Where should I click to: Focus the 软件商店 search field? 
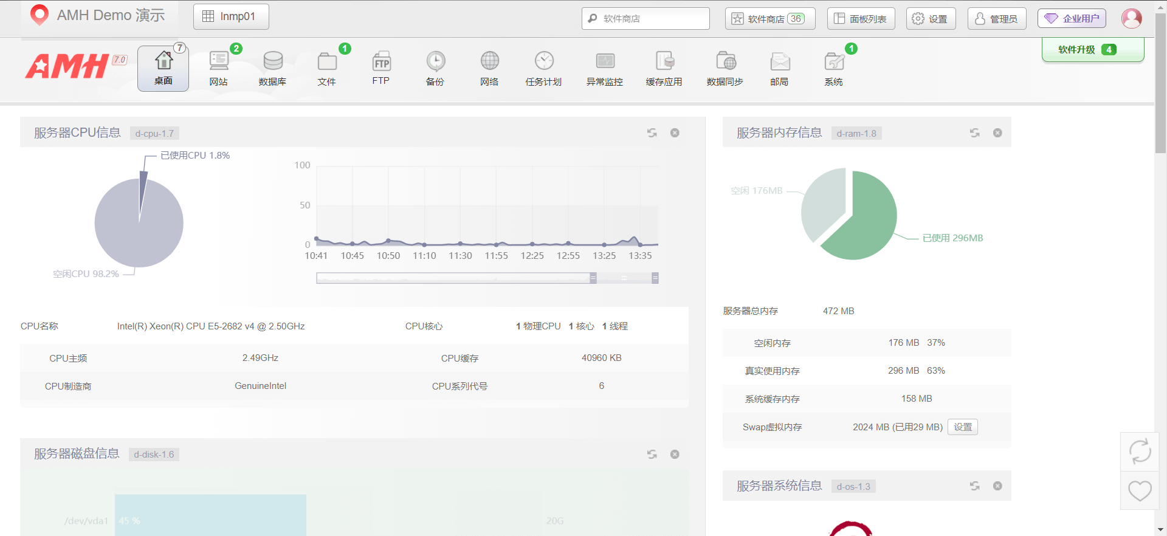coord(645,18)
